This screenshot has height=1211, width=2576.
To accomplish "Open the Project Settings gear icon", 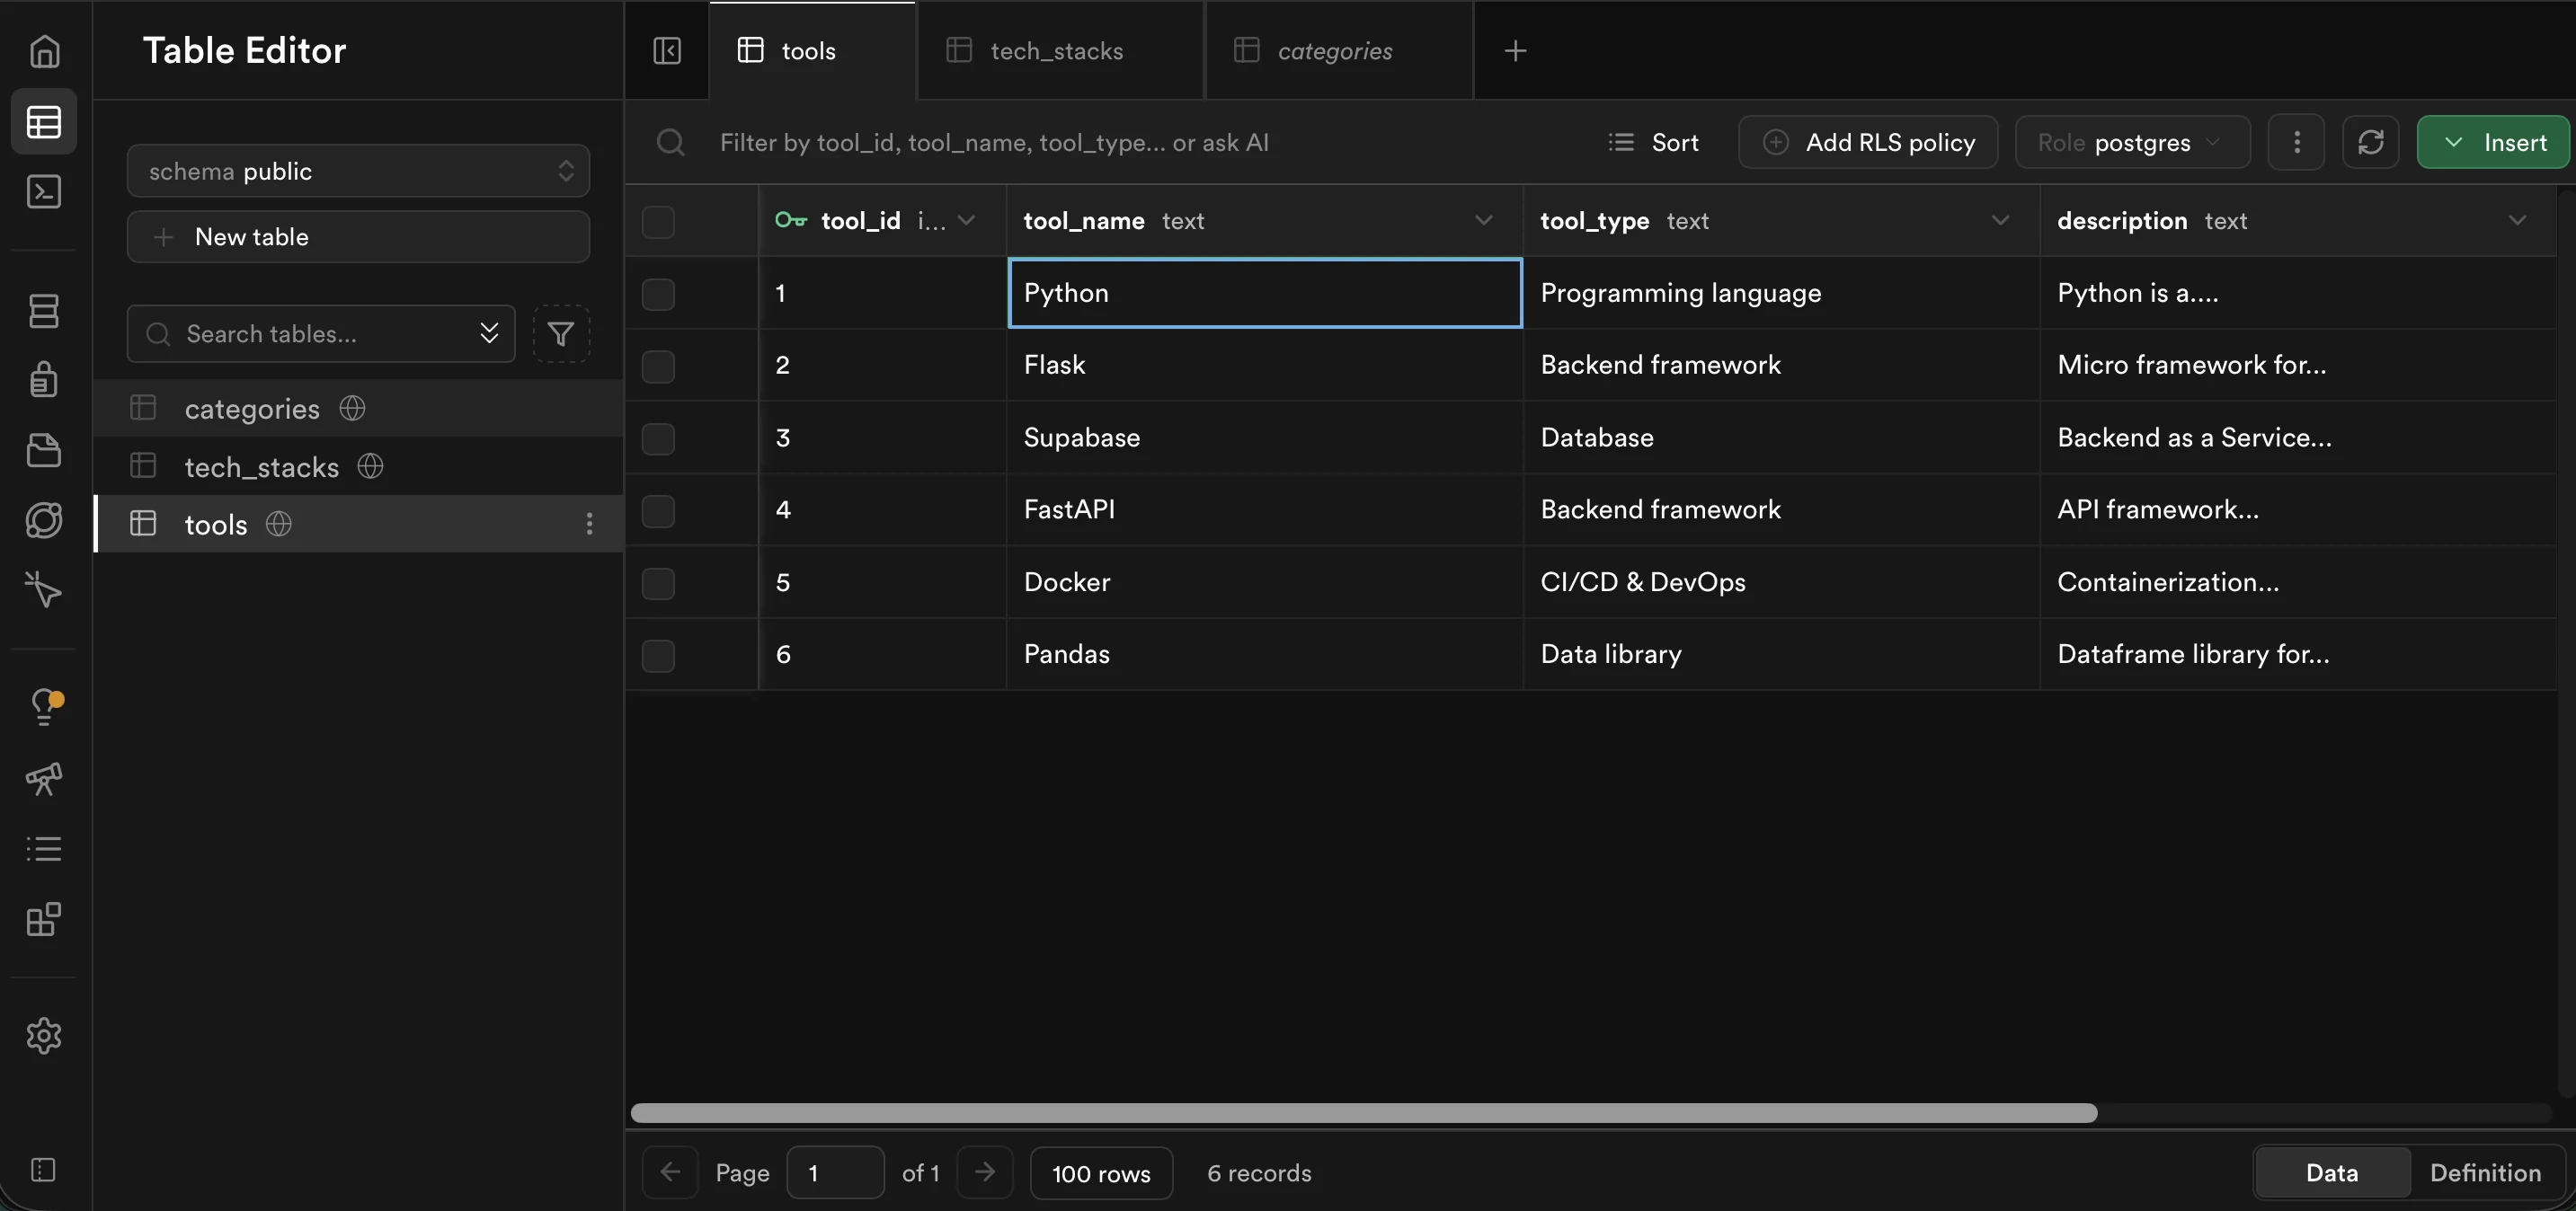I will [44, 1036].
